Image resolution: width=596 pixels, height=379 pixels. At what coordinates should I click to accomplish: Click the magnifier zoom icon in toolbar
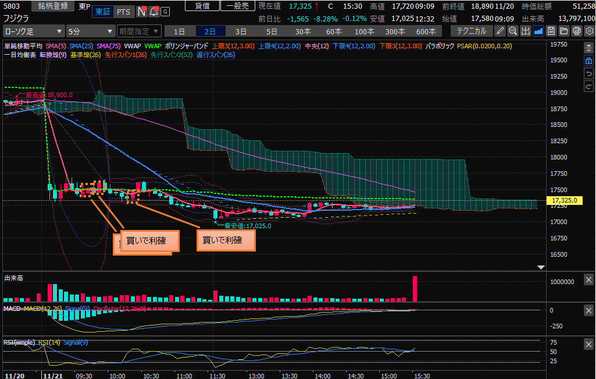(x=513, y=31)
